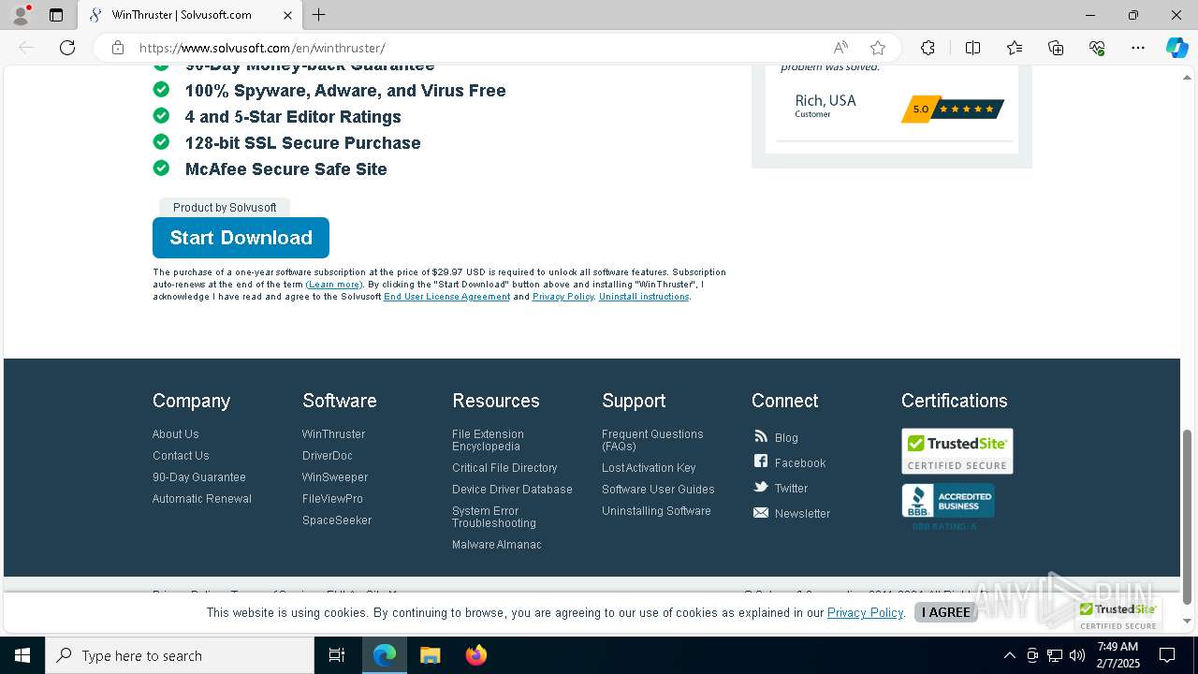1198x674 pixels.
Task: Close the WinThruster tab
Action: [287, 15]
